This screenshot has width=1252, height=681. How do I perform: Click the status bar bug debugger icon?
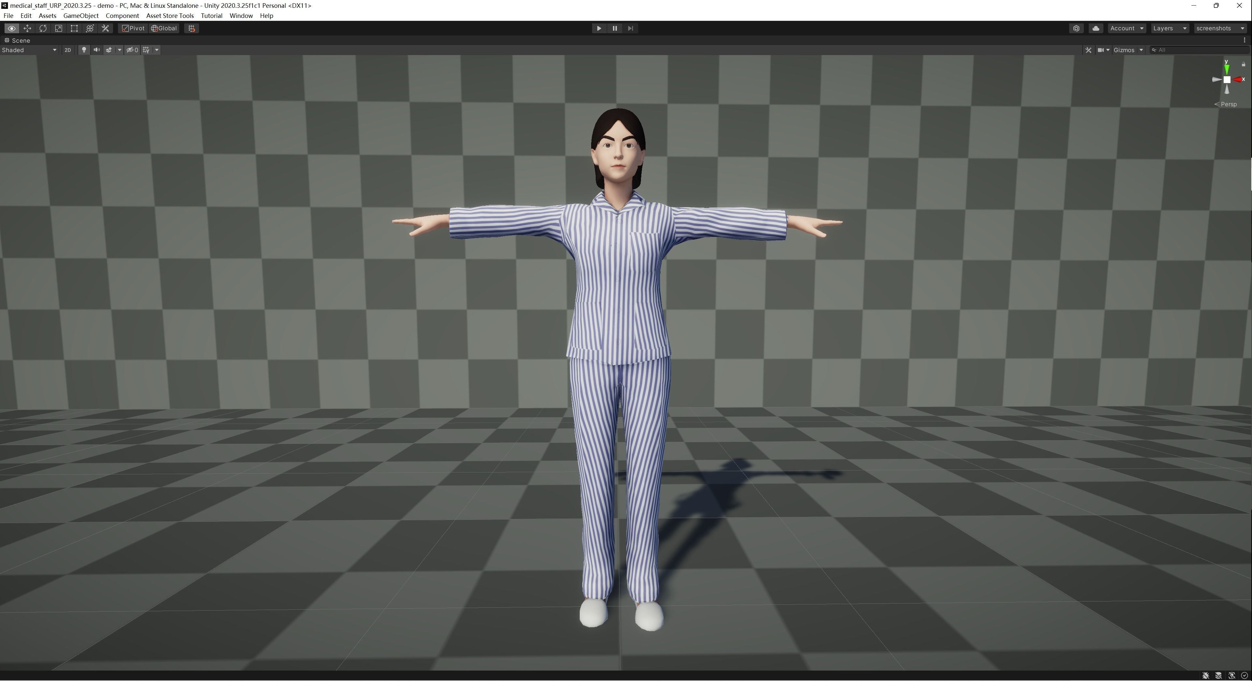coord(1206,676)
